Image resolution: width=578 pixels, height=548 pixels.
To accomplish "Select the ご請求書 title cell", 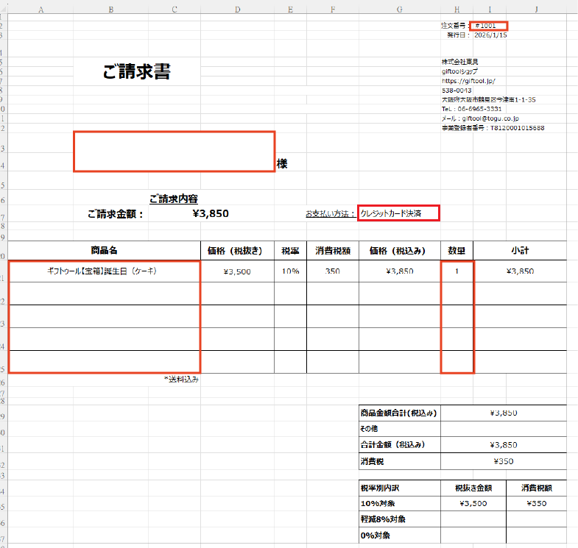I will pyautogui.click(x=137, y=72).
